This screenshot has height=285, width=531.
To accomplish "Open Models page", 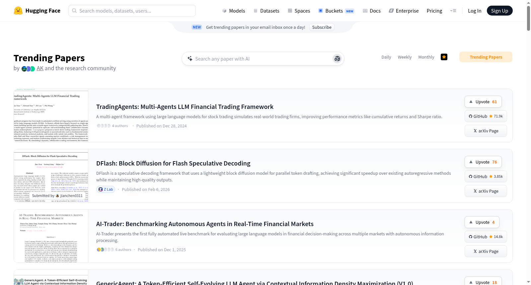I will pos(234,11).
